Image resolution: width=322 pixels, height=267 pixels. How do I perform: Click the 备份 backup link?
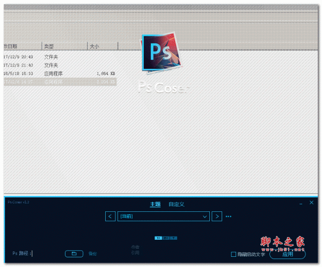coord(93,254)
